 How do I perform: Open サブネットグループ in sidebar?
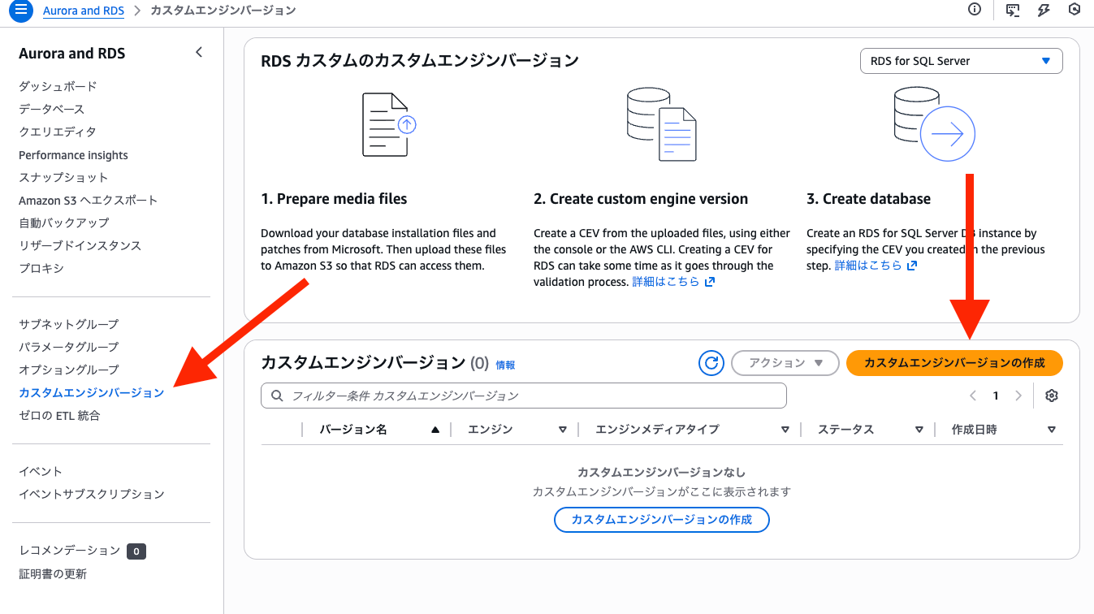[x=69, y=324]
